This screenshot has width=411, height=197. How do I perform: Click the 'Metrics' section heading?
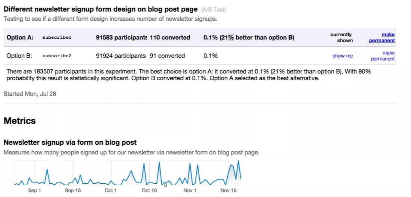pos(19,121)
